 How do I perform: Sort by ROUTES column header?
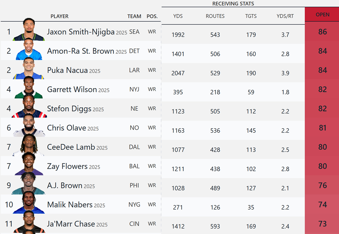[x=215, y=16]
